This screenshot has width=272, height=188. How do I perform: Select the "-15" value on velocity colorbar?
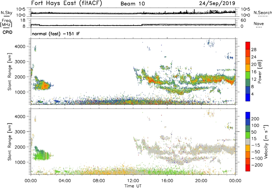[256, 145]
